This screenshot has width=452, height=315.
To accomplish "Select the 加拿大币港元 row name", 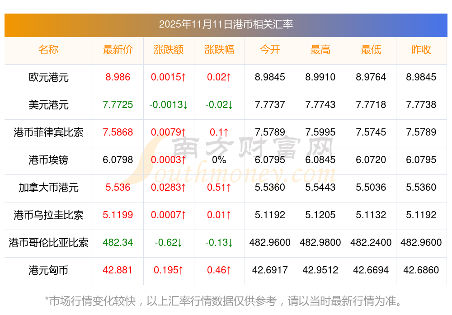I will (48, 188).
